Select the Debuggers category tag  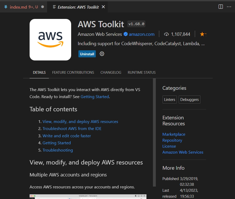point(189,100)
